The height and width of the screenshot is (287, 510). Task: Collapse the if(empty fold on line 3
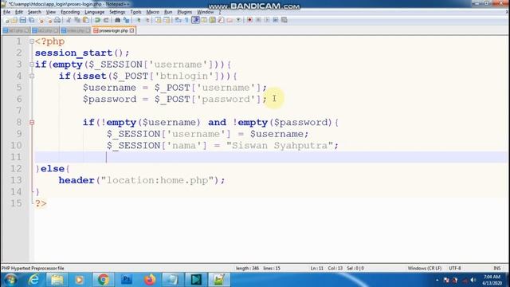32,65
